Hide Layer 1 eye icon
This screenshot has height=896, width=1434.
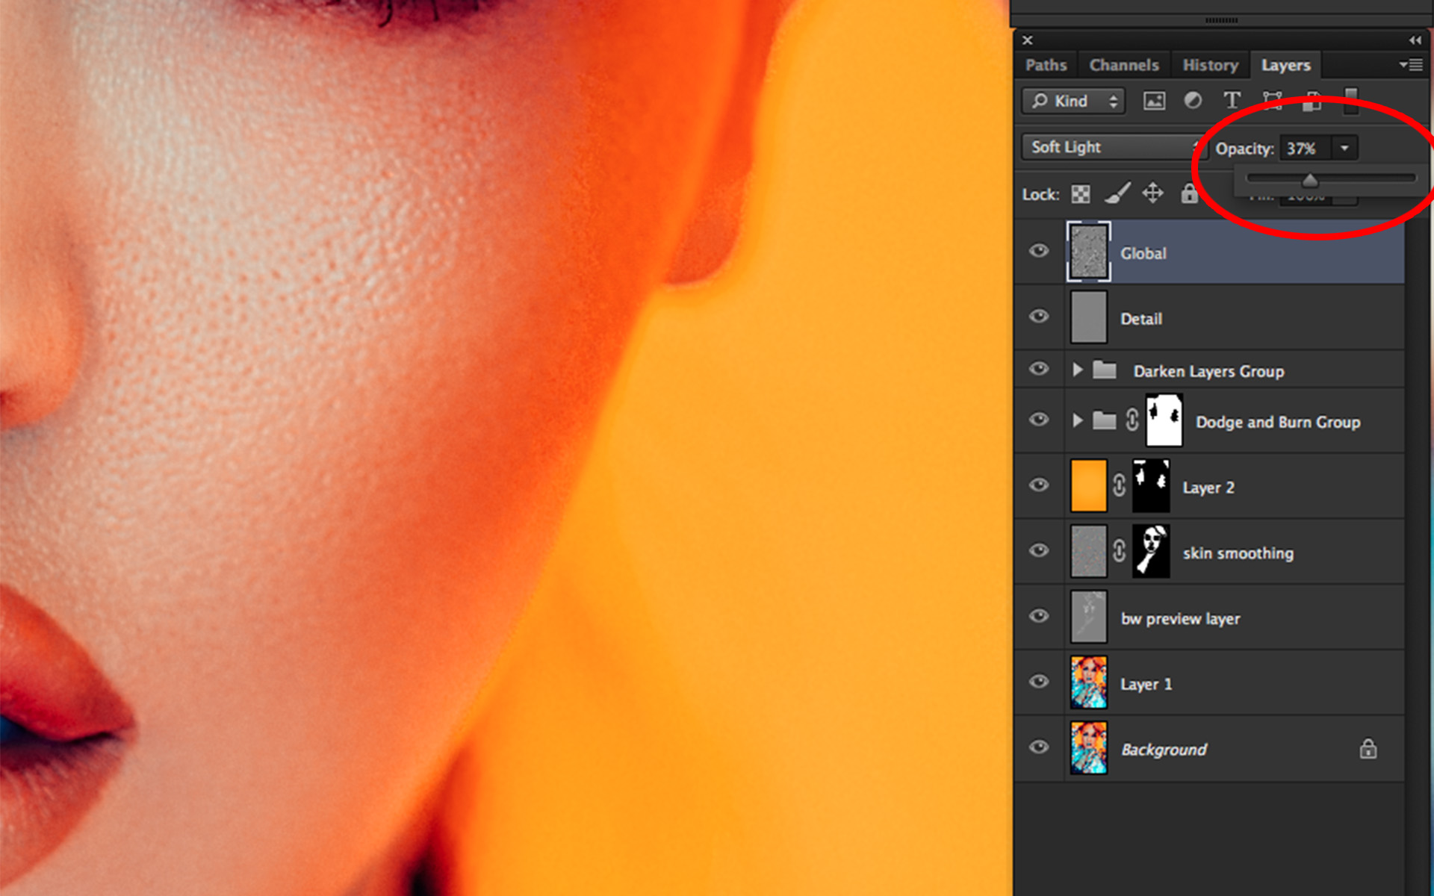click(x=1039, y=682)
